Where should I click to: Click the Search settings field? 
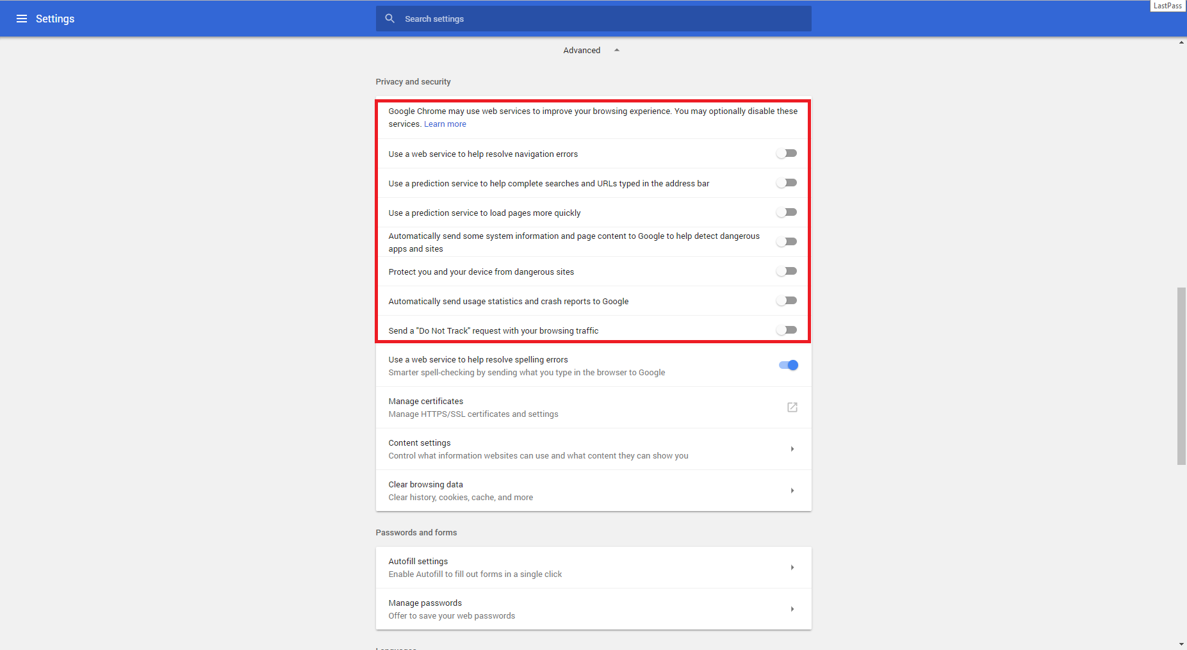[x=593, y=19]
